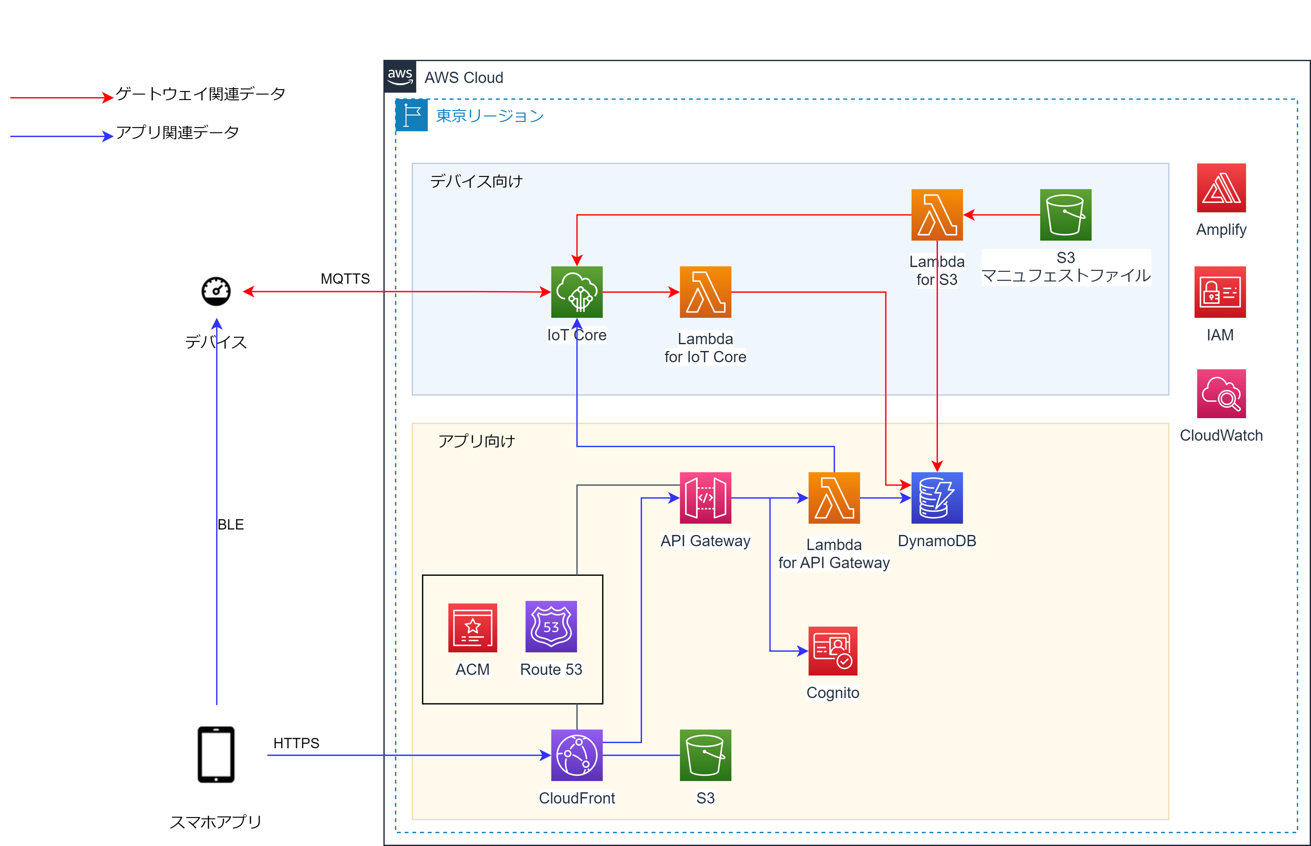This screenshot has width=1311, height=846.
Task: Select the CloudFront icon
Action: [577, 755]
